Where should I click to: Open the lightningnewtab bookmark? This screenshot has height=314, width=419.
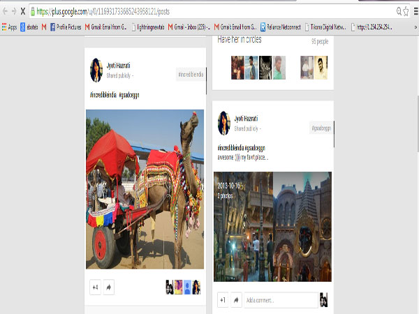click(x=148, y=27)
